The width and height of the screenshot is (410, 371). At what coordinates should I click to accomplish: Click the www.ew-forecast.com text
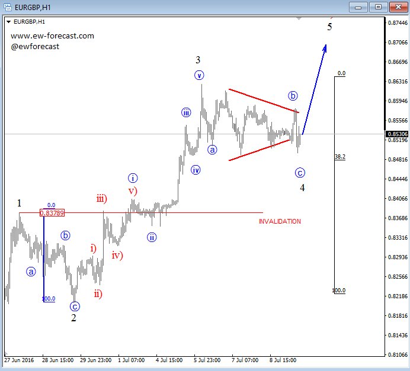52,36
